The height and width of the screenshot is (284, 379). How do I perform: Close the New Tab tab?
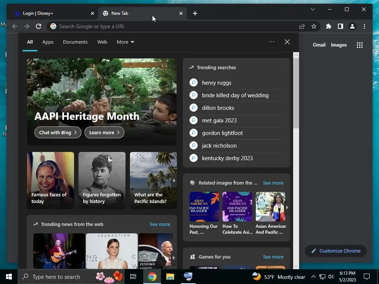[x=181, y=14]
